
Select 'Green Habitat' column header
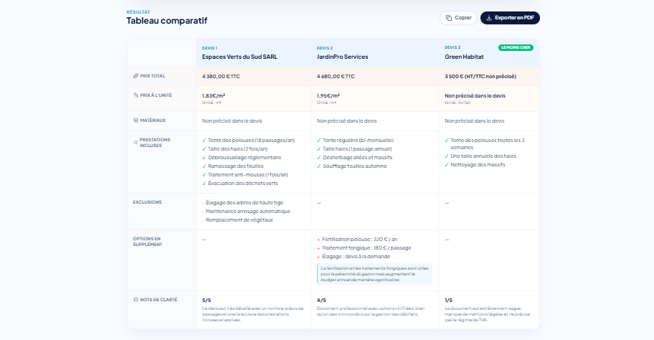point(464,57)
